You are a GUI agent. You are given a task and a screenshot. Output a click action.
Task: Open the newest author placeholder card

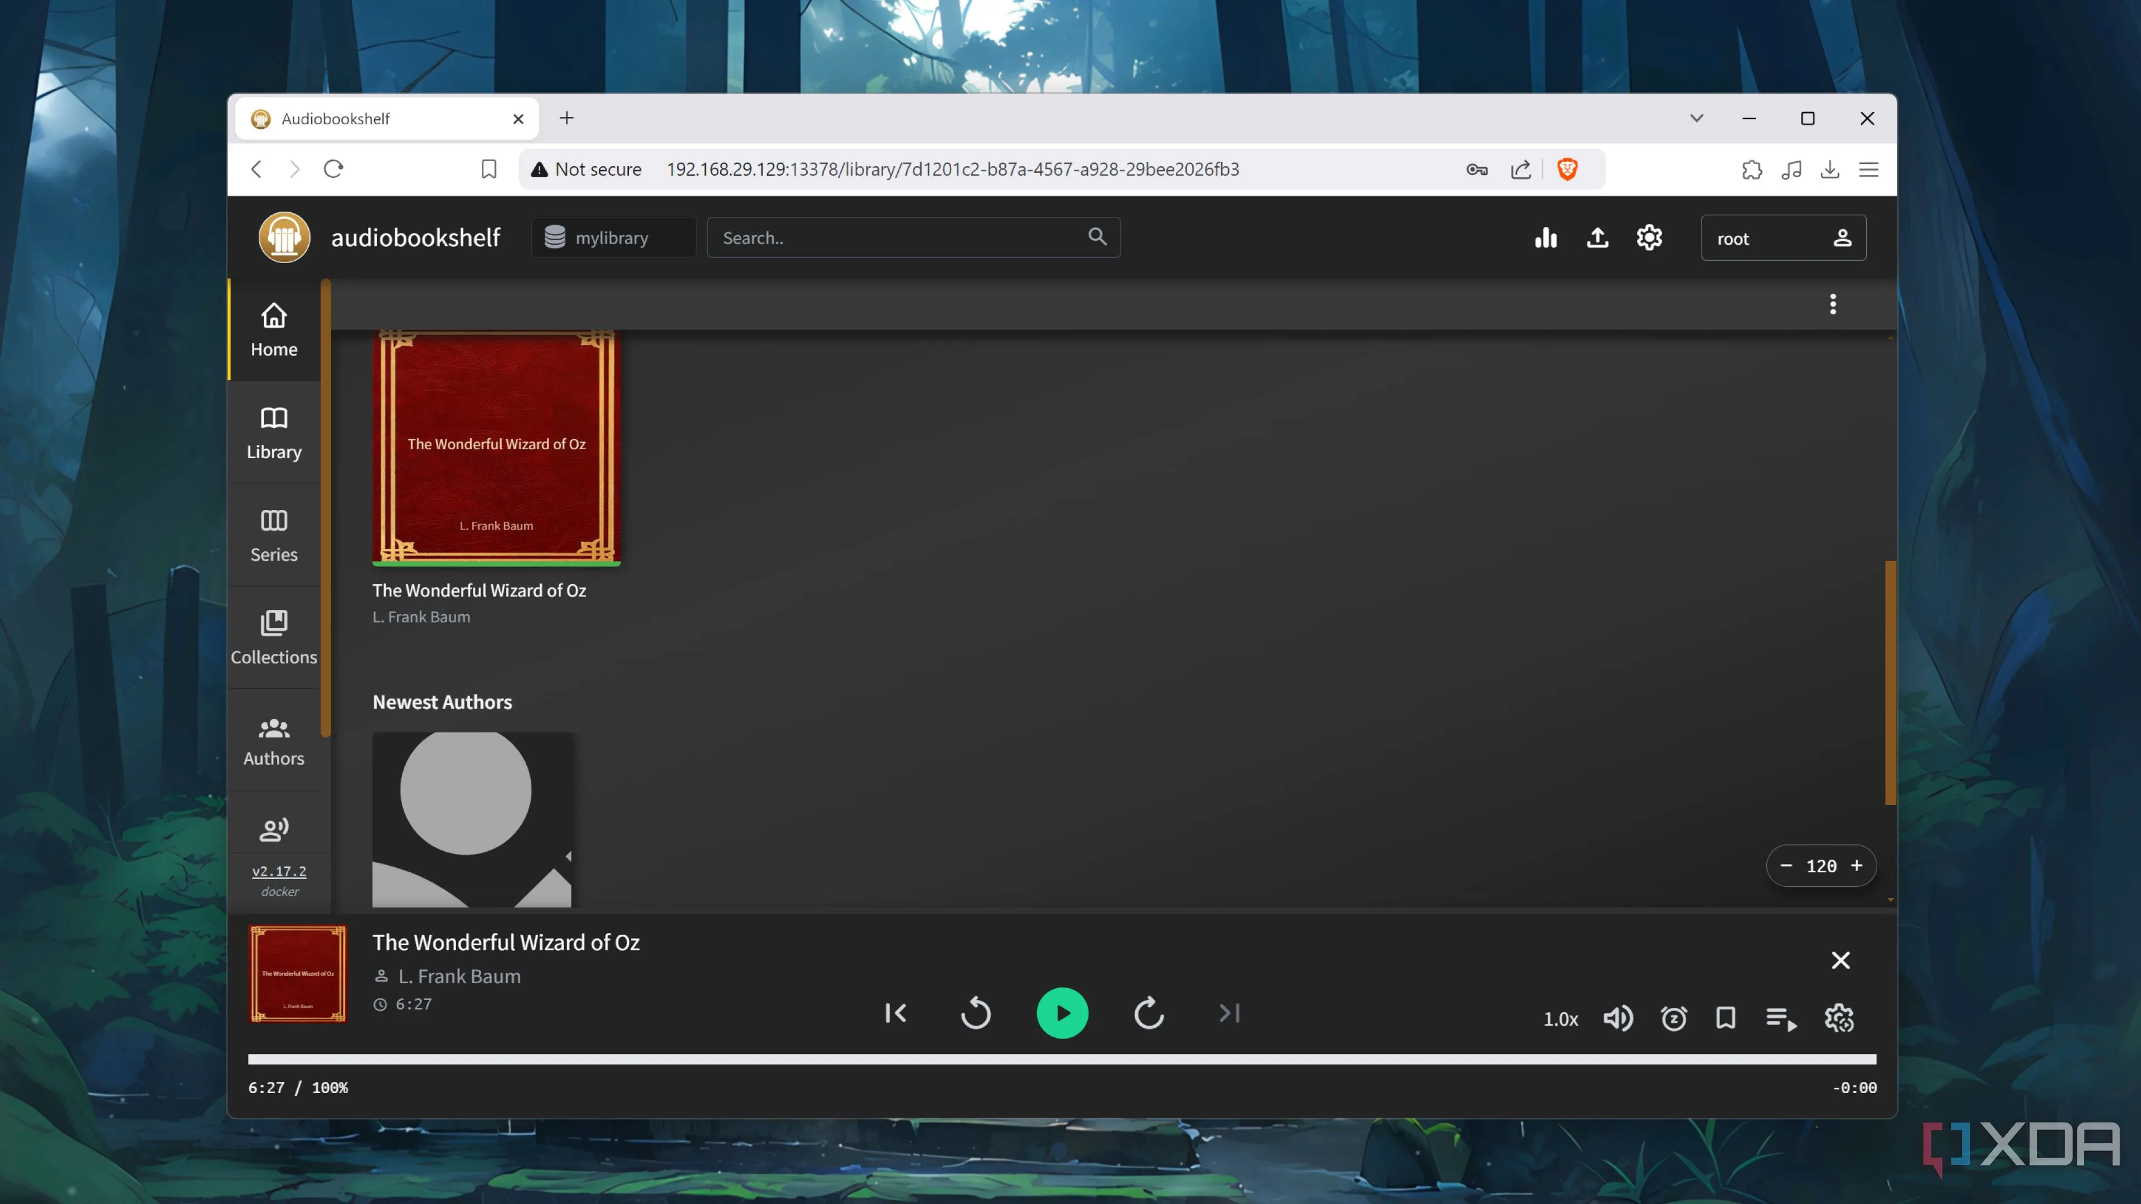coord(472,819)
